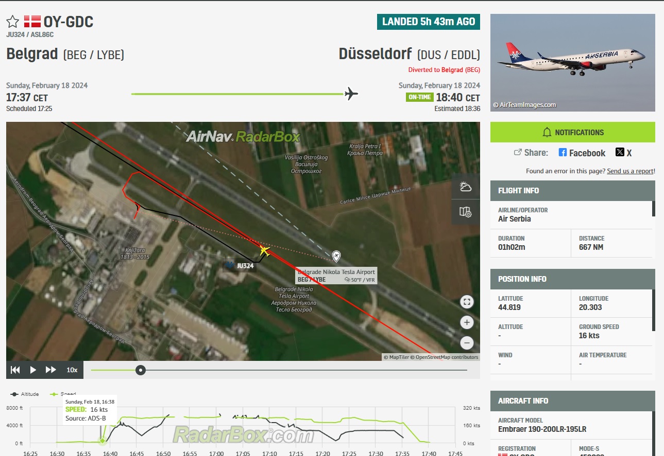Click the share arrow icon beside Share

click(518, 152)
